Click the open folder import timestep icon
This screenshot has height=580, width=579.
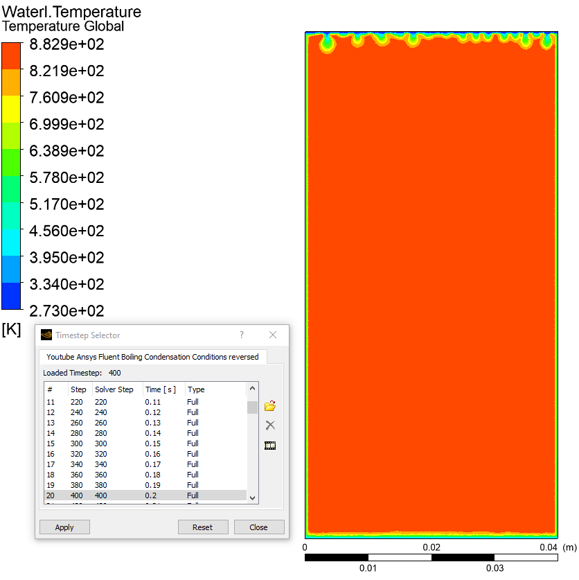(270, 406)
